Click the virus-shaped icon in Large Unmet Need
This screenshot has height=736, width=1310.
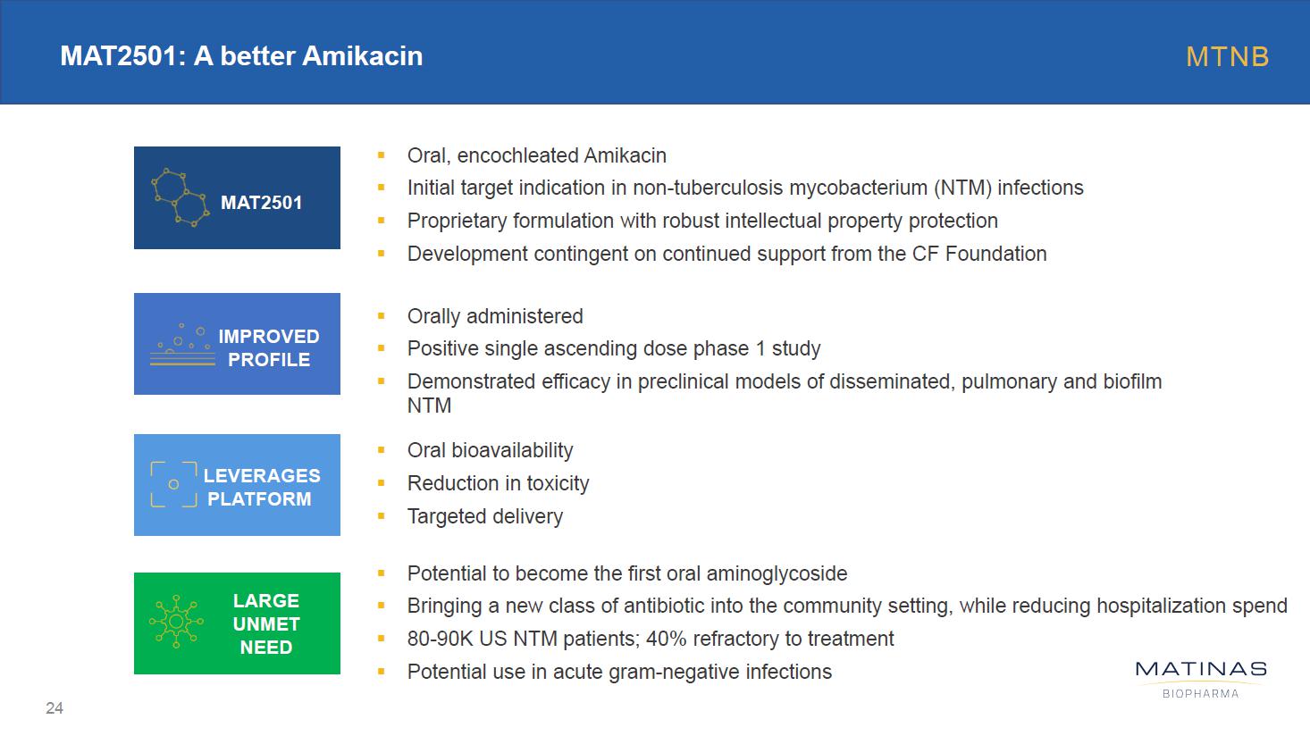[176, 622]
